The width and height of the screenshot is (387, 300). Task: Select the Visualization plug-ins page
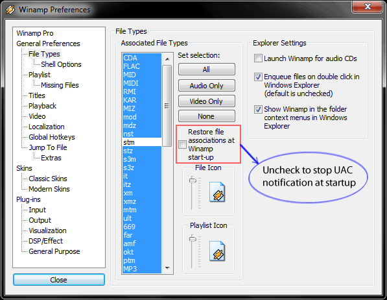click(47, 231)
